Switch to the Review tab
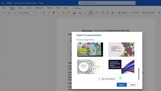This screenshot has height=91, width=161. coord(50,8)
